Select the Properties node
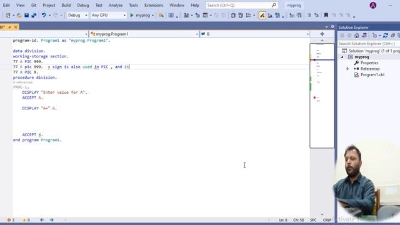Viewport: 400px width, 225px height. click(369, 62)
